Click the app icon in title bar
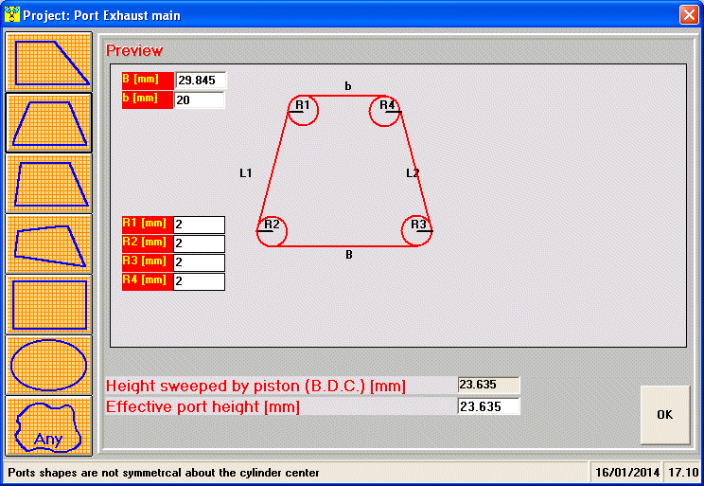Image resolution: width=704 pixels, height=486 pixels. pos(12,15)
